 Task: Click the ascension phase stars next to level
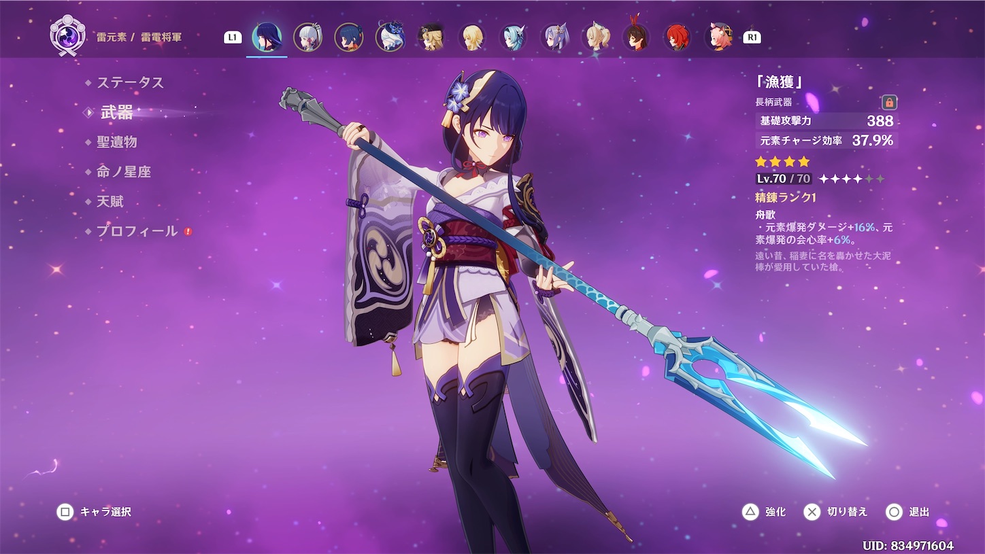[x=852, y=179]
